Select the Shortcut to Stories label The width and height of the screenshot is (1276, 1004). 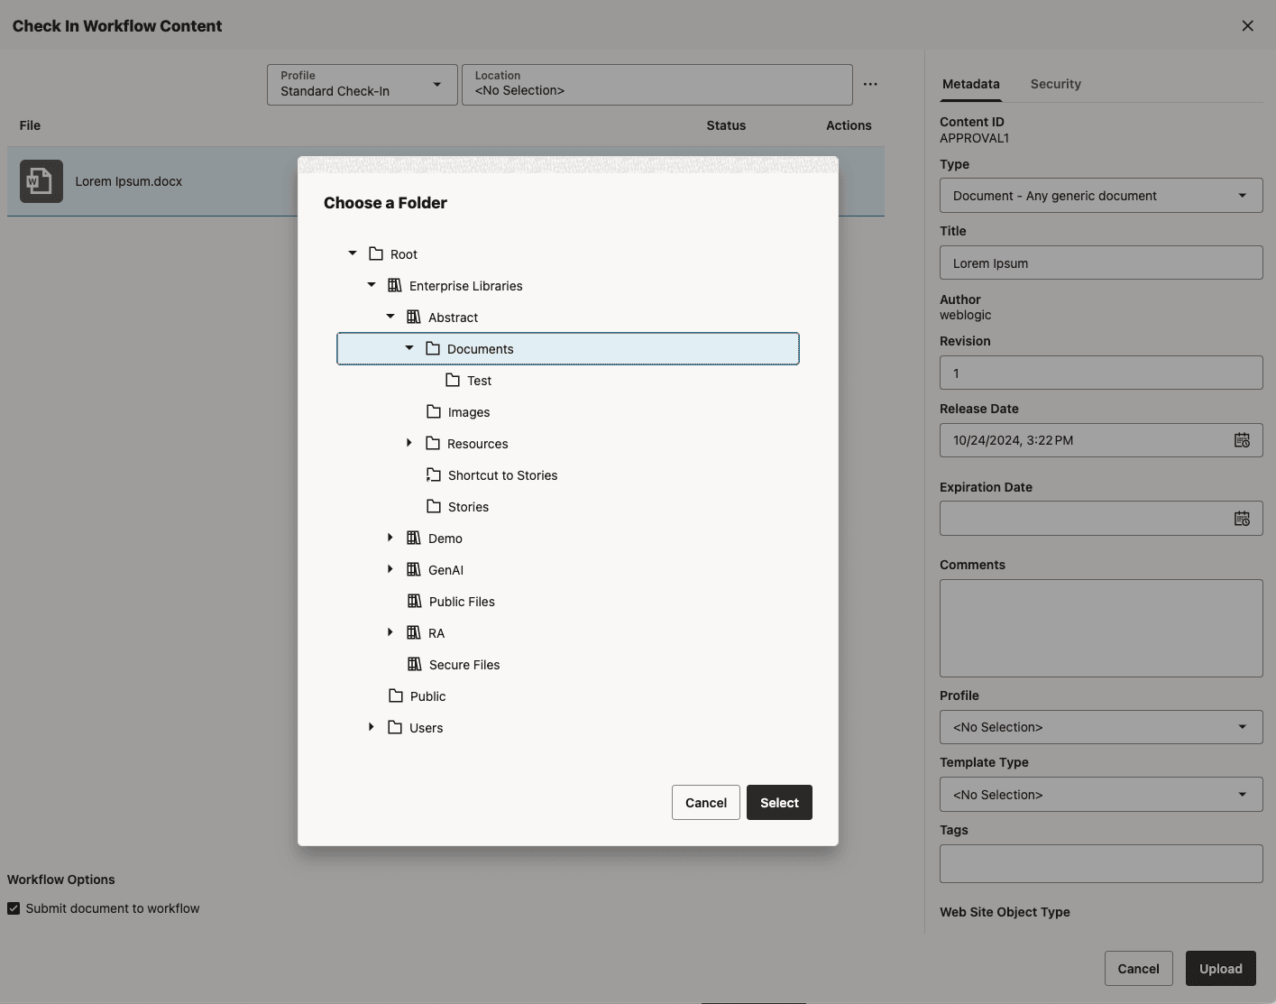(x=502, y=475)
